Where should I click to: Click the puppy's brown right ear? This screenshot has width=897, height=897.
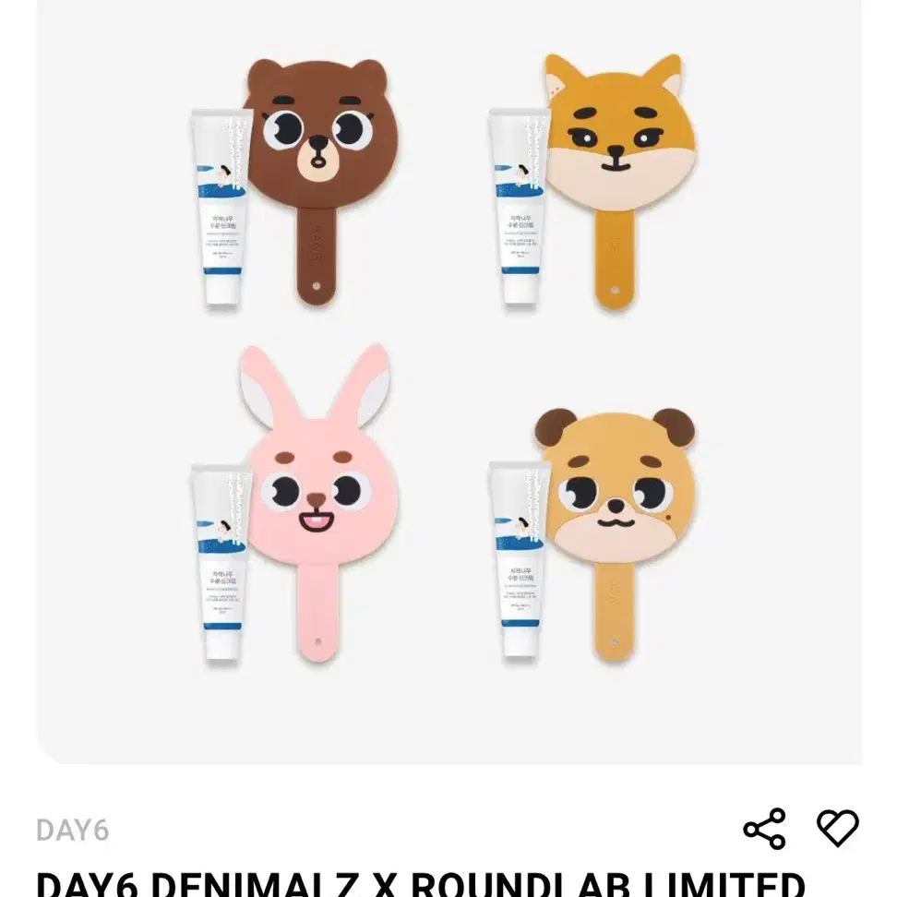coord(674,426)
